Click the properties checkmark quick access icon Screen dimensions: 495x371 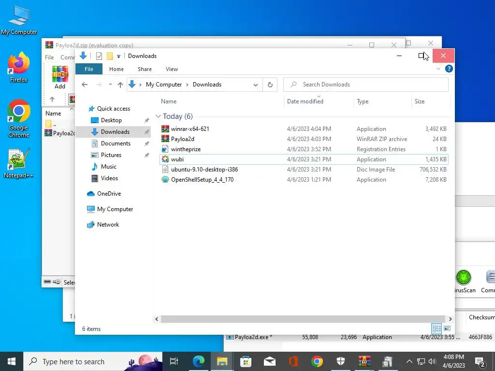99,56
